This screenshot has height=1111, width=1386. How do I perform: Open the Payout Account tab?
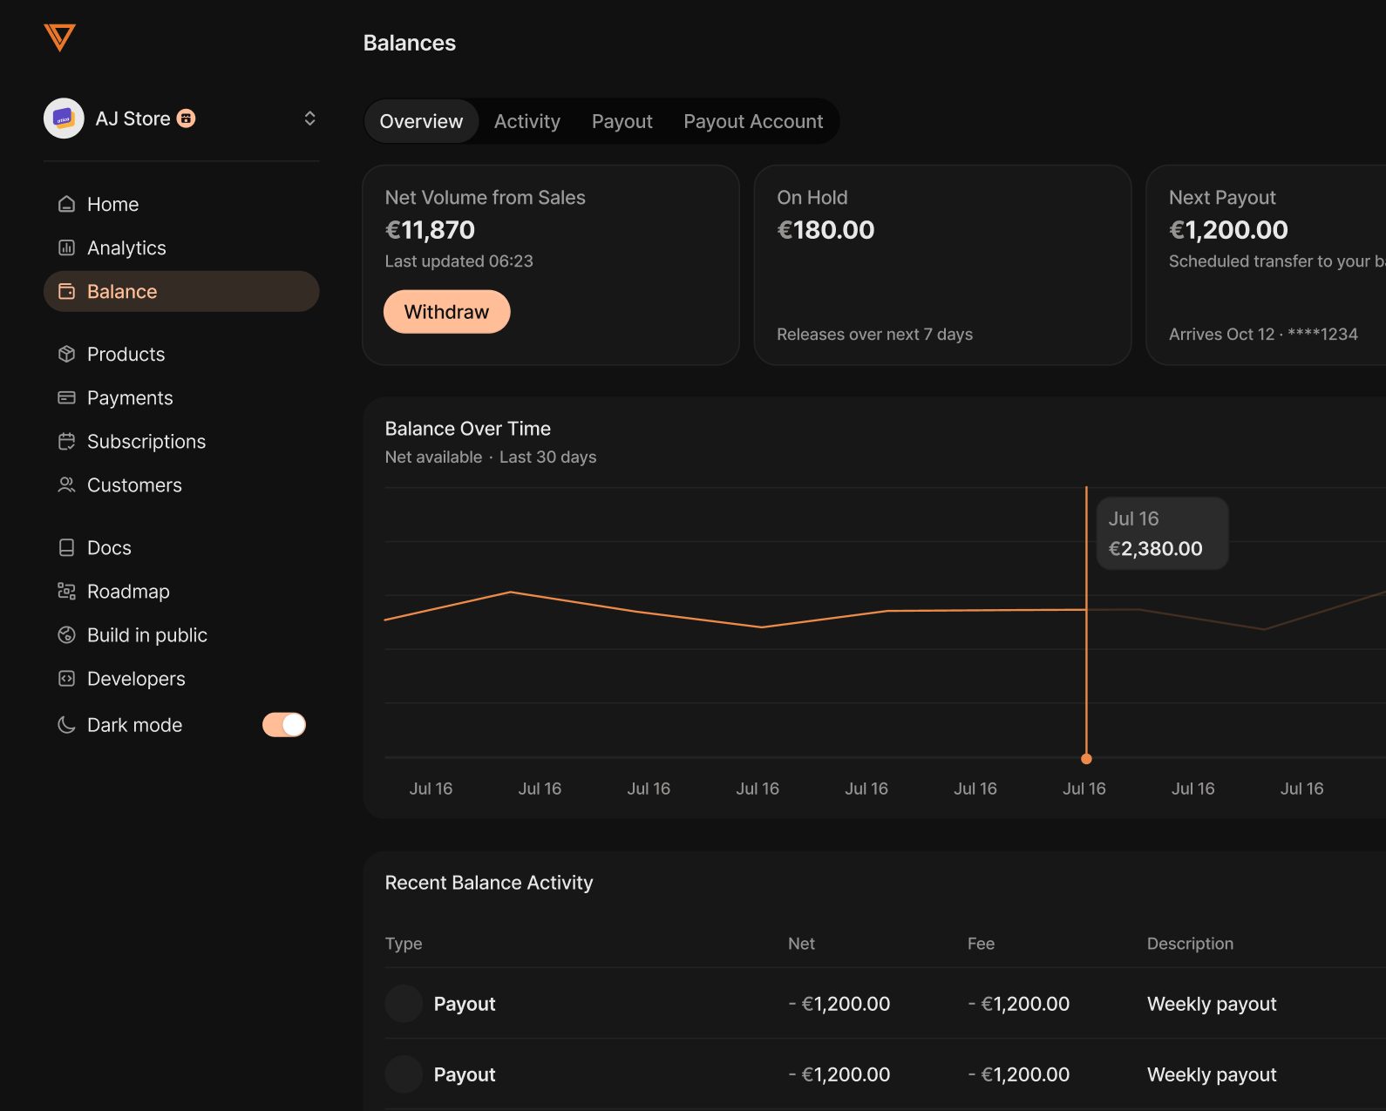(x=753, y=121)
